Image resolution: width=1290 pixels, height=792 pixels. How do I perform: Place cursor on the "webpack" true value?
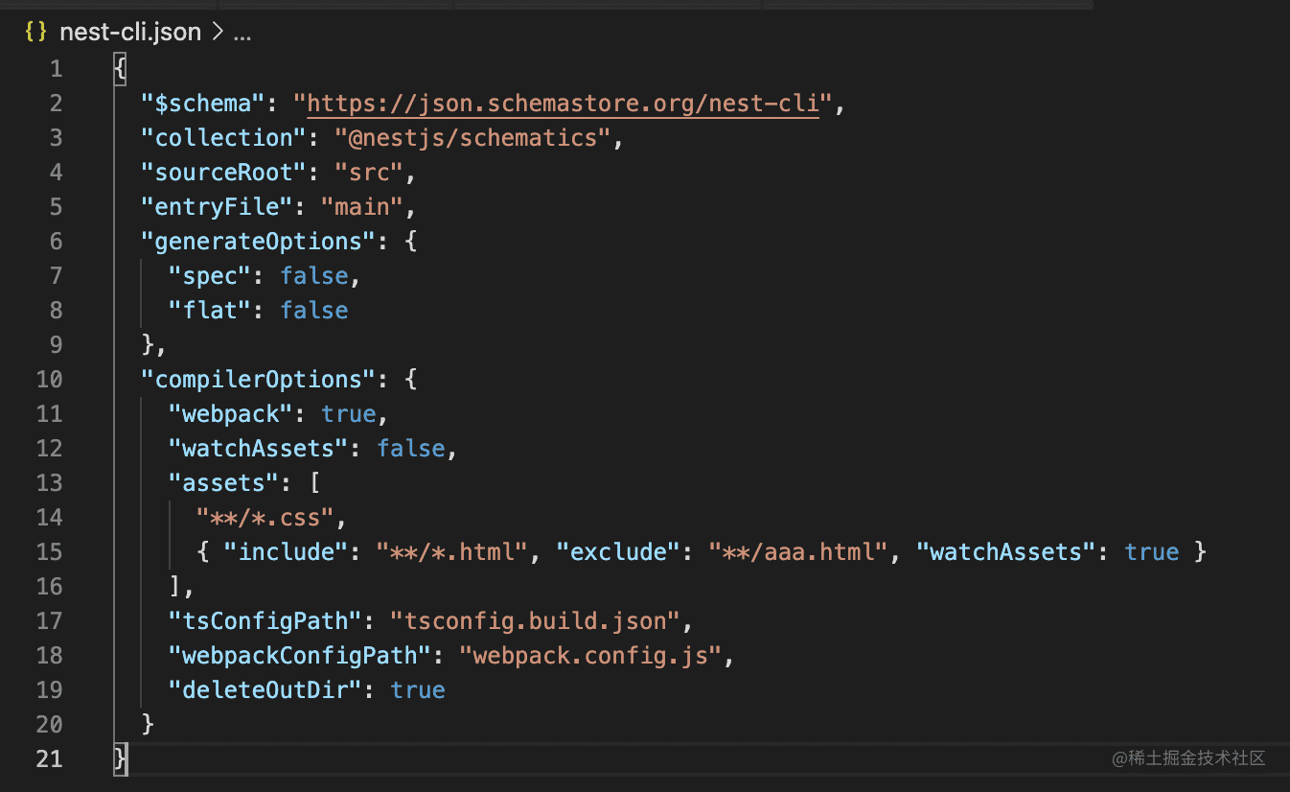click(349, 414)
